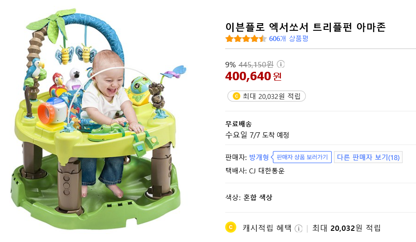
Task: Click the 무료배송 shipping label
Action: (x=239, y=124)
